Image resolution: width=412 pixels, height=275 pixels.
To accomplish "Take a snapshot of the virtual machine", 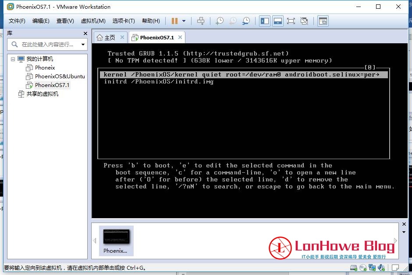I will pyautogui.click(x=220, y=21).
